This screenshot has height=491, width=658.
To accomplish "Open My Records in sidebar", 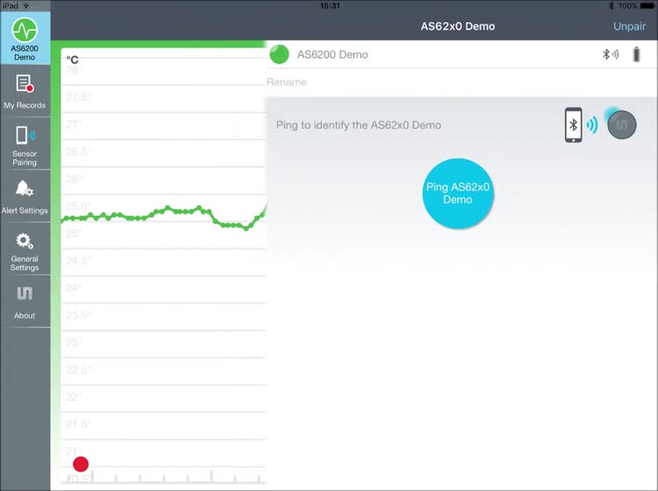I will tap(25, 91).
